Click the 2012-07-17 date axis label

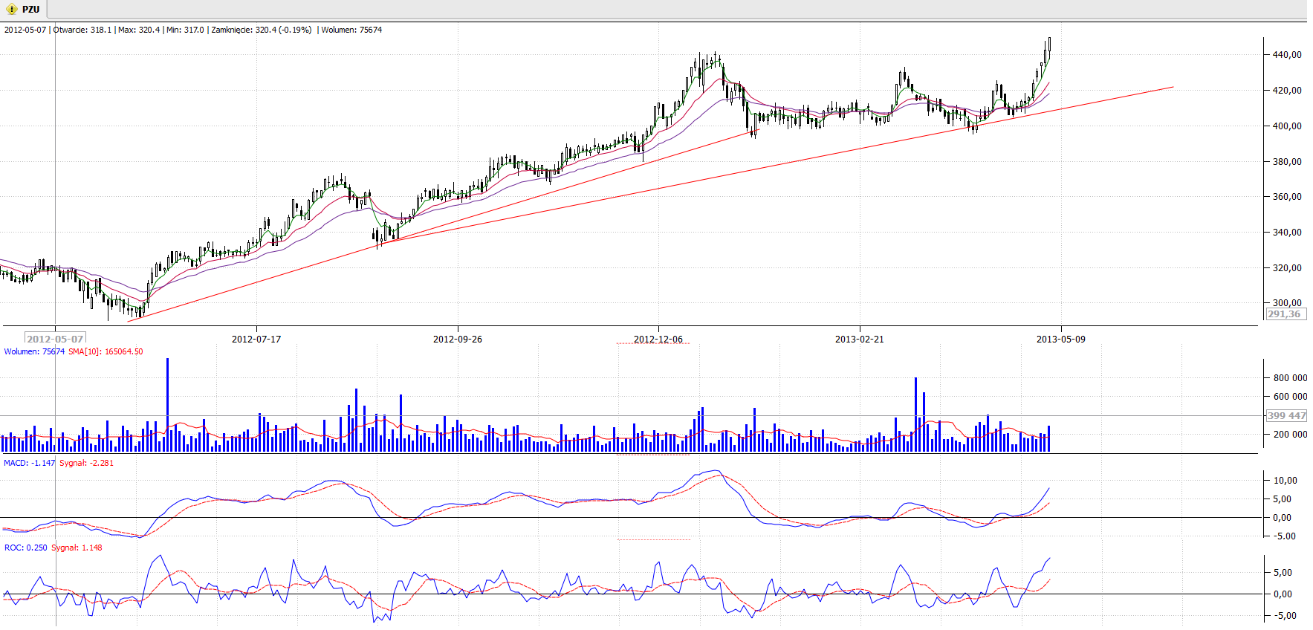click(x=256, y=339)
